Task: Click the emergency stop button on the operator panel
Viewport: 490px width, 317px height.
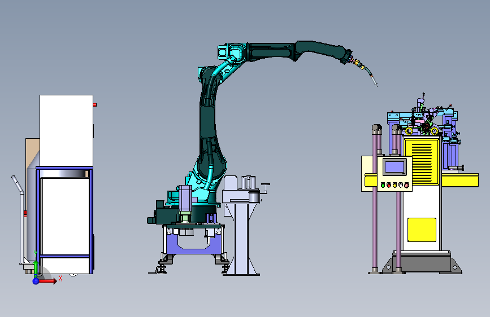Action: pyautogui.click(x=406, y=186)
